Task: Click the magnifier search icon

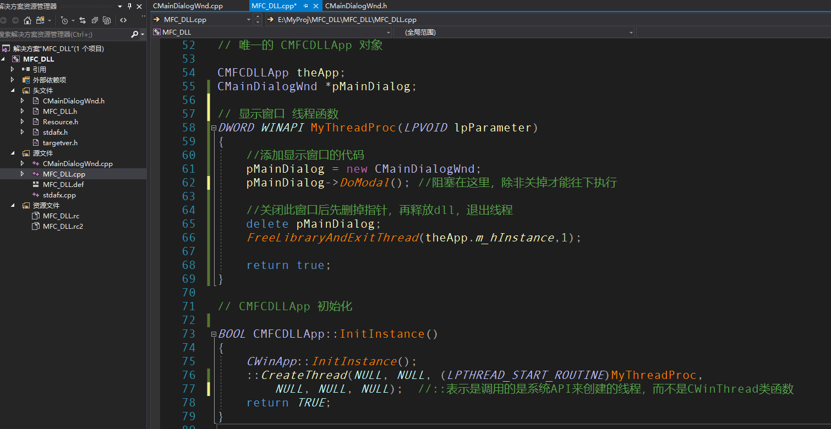Action: [x=135, y=34]
